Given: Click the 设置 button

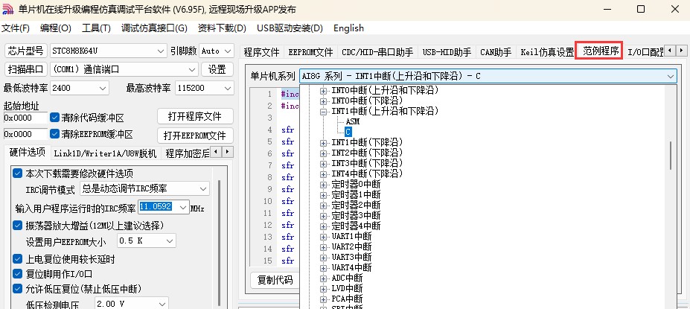Looking at the screenshot, I should click(217, 69).
